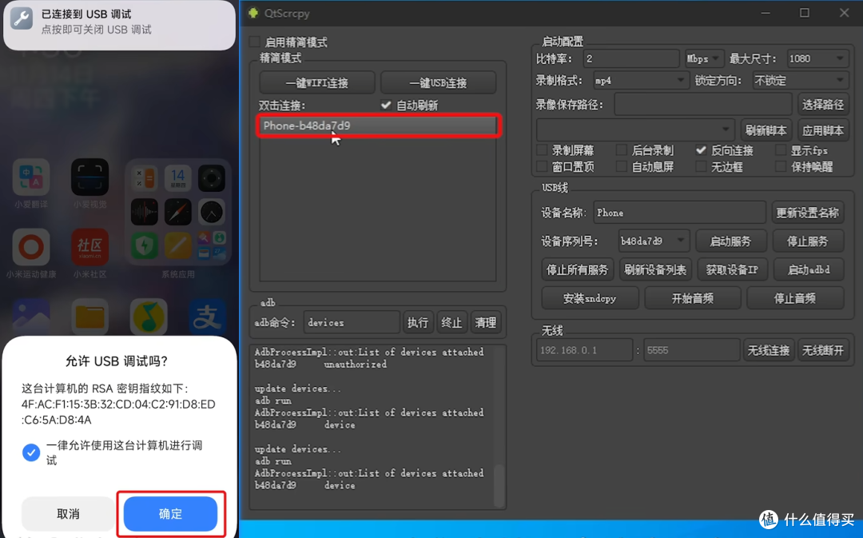Open the Mbps bitrate unit dropdown
Viewport: 863px width, 538px height.
(704, 58)
